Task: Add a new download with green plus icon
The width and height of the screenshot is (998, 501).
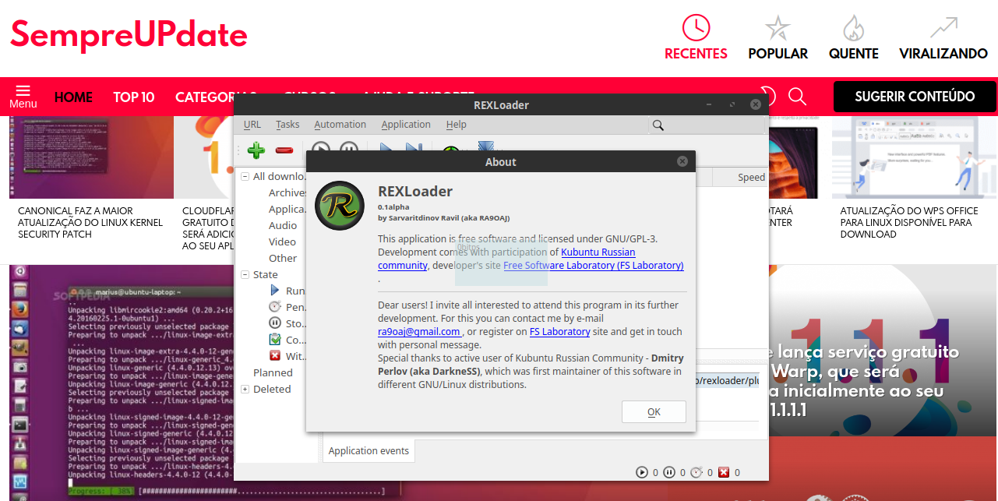Action: coord(256,150)
